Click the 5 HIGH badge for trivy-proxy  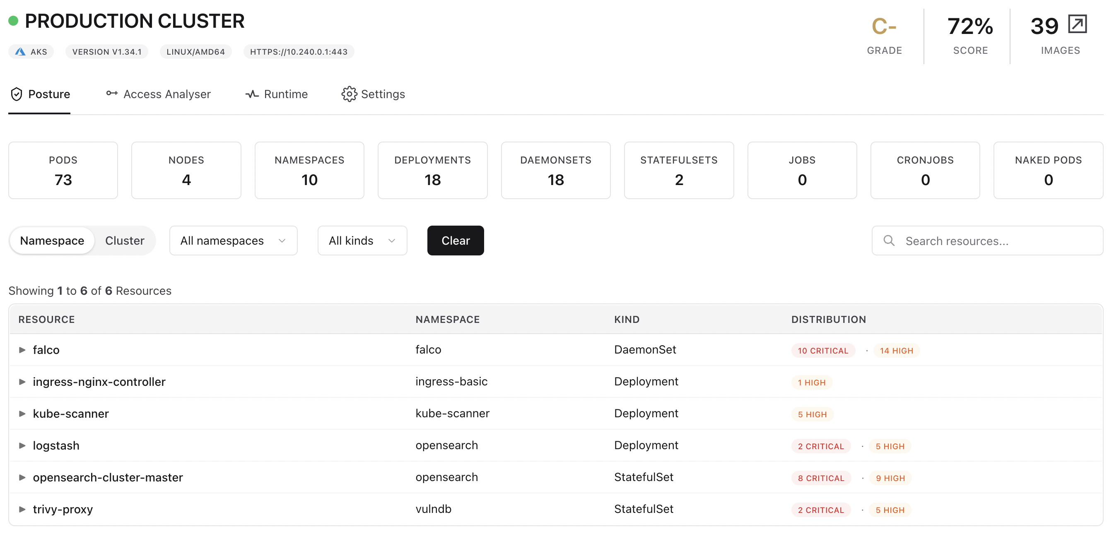890,510
